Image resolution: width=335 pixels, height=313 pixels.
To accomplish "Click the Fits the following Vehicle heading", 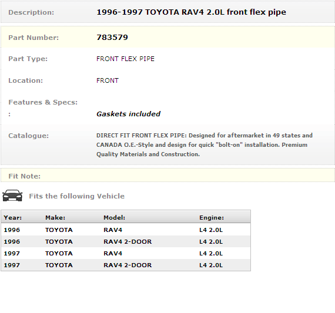I will pos(77,196).
